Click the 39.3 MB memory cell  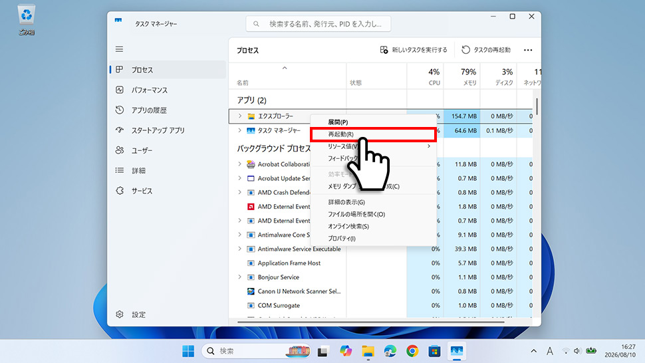(x=461, y=249)
